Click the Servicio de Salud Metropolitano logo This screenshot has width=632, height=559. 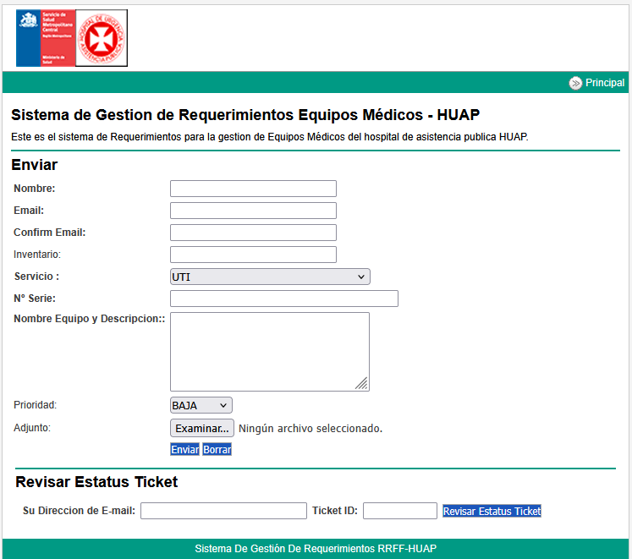[x=46, y=38]
